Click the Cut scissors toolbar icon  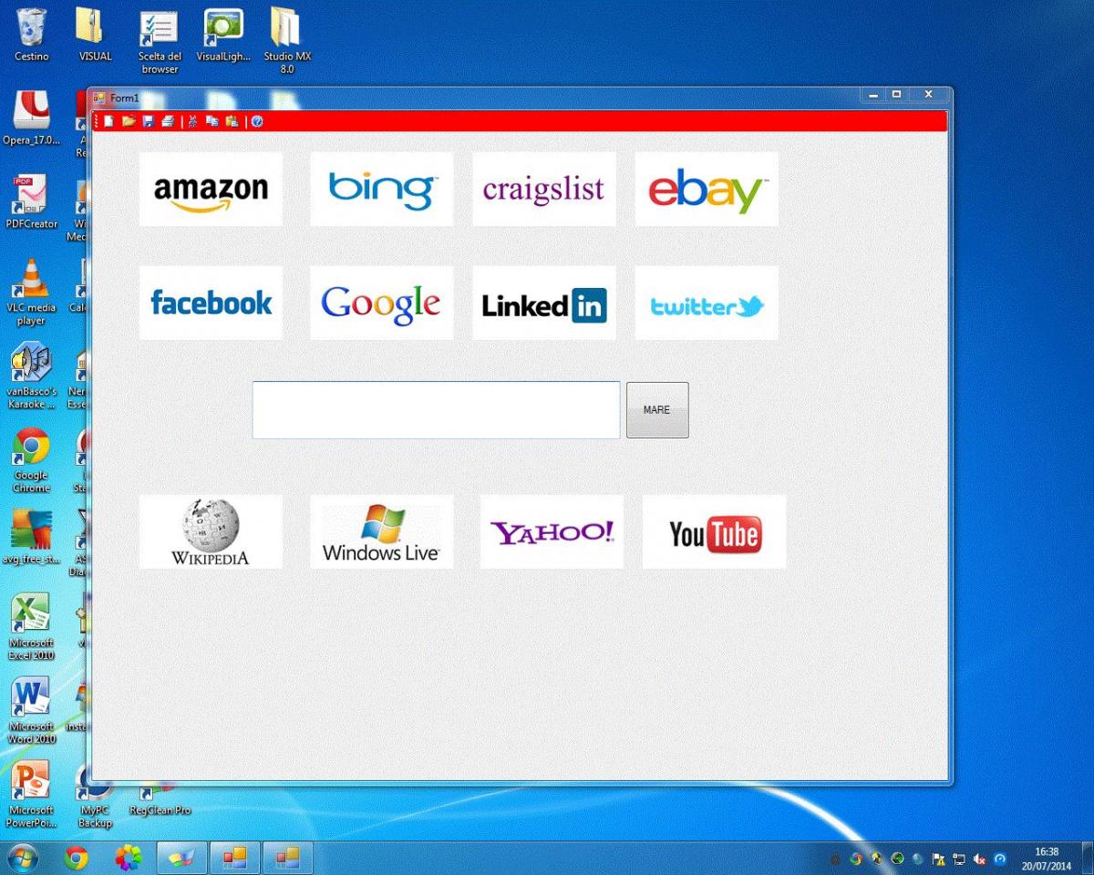pos(192,121)
